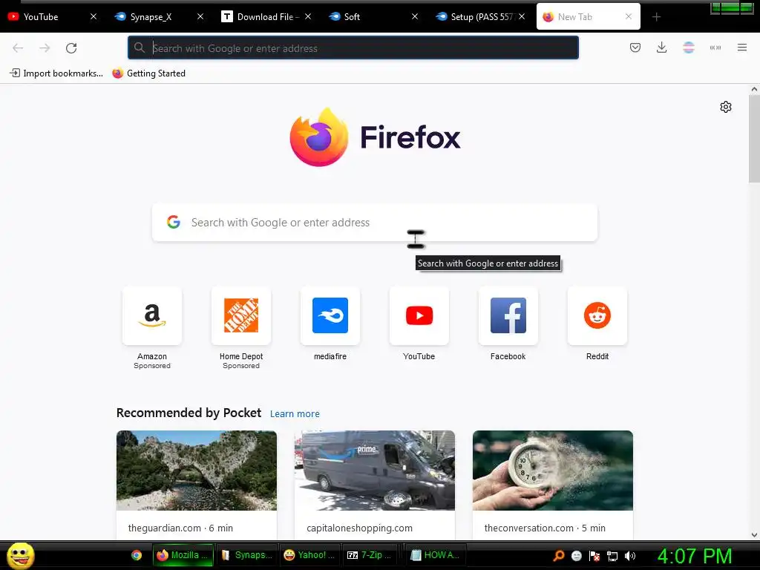Open the mediafire shortcut tile
This screenshot has height=570, width=760.
(x=330, y=315)
